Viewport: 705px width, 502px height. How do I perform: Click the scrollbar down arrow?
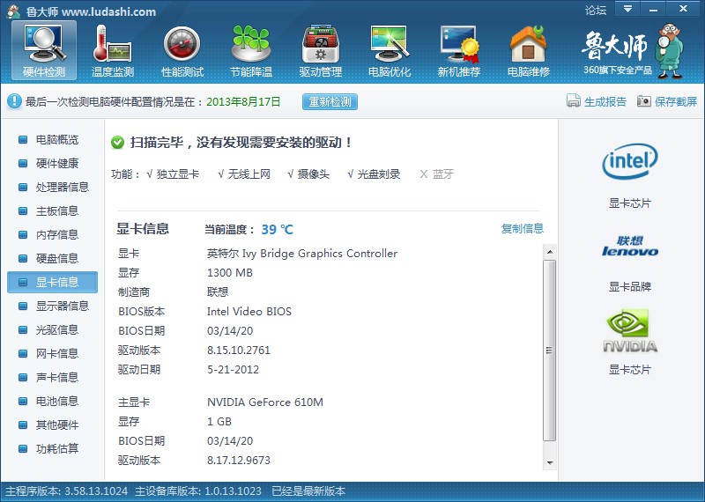[x=549, y=463]
